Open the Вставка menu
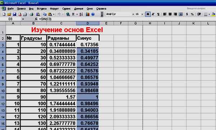Image resolution: width=216 pixels, height=130 pixels. point(42,9)
